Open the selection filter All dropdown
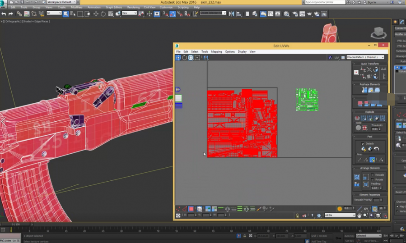Viewport: 406px width, 243px height. click(54, 13)
